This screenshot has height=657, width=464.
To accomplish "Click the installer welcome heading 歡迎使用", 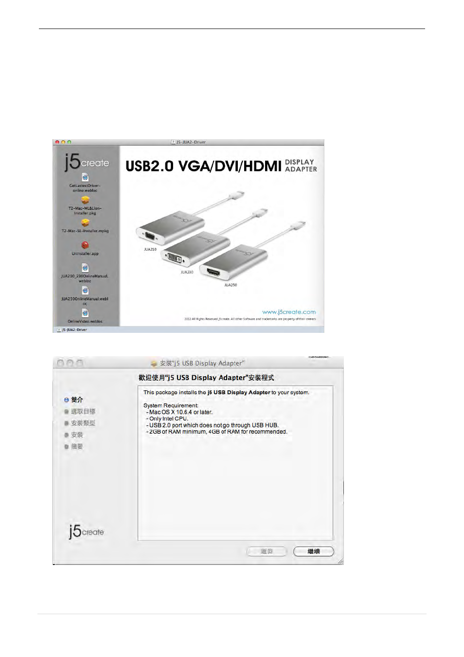I will [x=206, y=378].
